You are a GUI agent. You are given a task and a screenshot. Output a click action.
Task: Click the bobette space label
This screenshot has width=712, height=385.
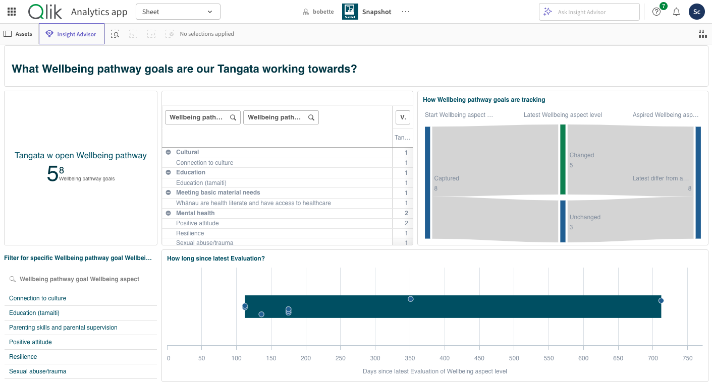tap(318, 12)
